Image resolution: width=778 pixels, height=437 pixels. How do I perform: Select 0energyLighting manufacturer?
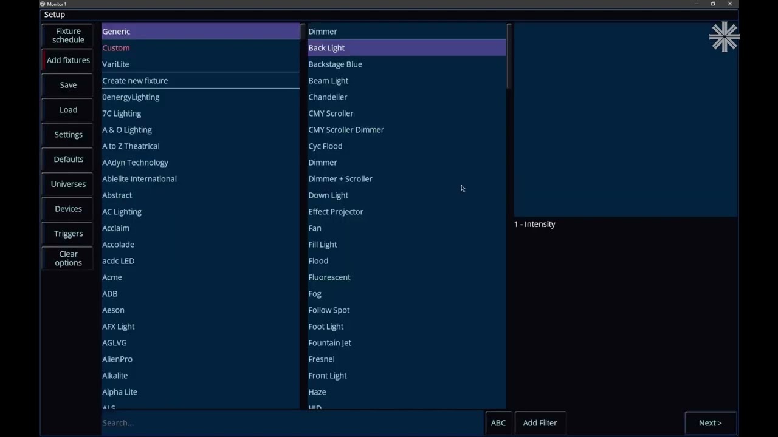point(201,97)
